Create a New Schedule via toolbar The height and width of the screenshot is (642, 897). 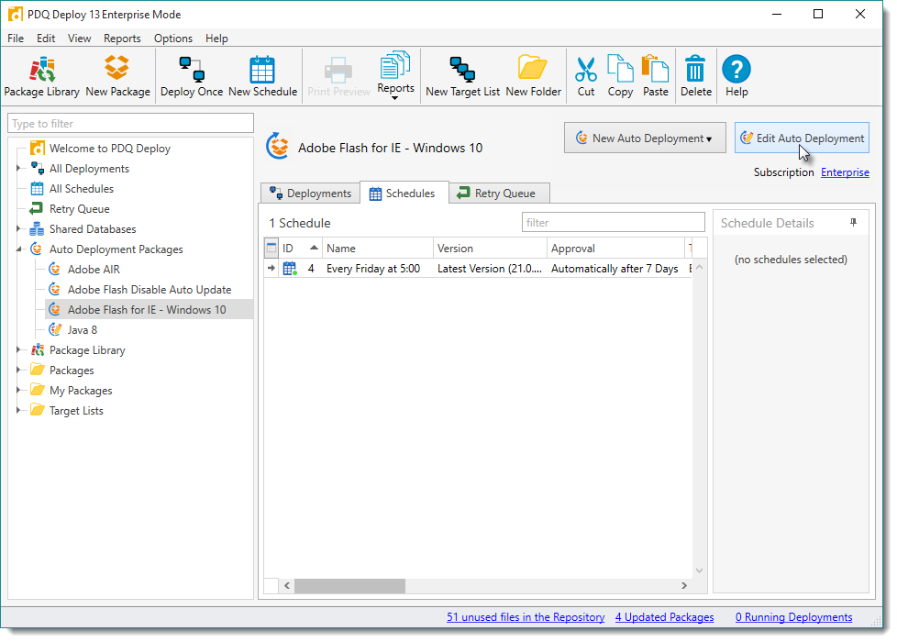tap(262, 75)
